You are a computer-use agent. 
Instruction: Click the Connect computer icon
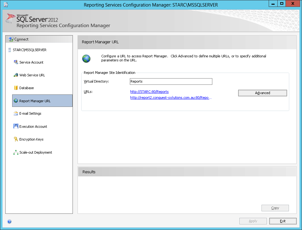11,39
